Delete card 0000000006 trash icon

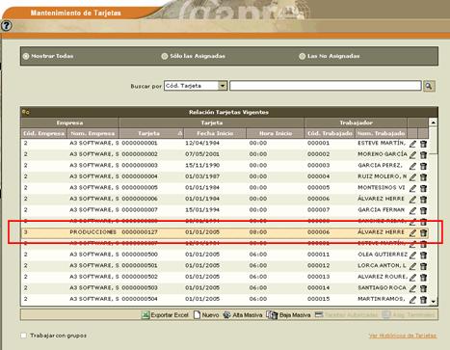coord(423,200)
